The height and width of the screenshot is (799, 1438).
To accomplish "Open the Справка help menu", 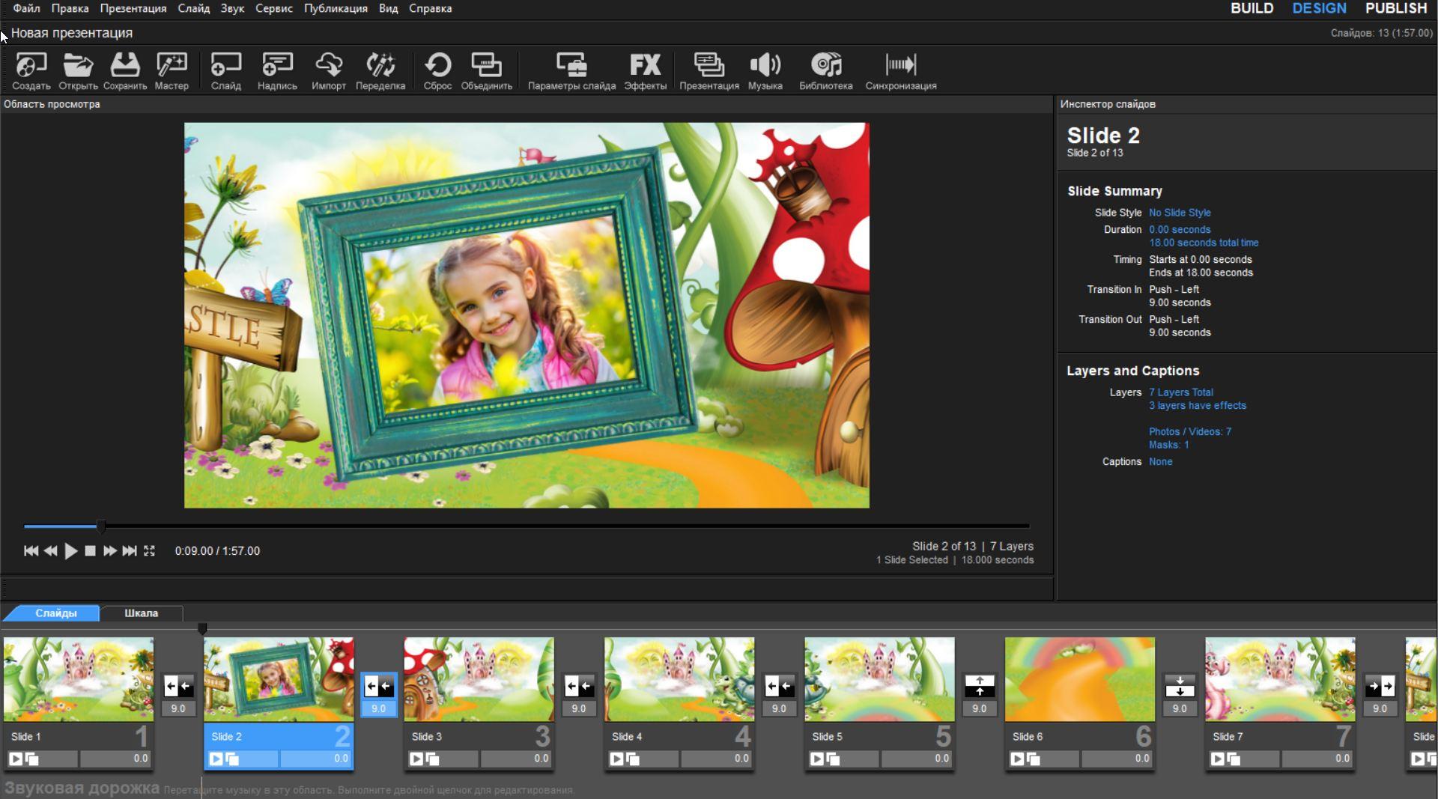I will click(430, 8).
